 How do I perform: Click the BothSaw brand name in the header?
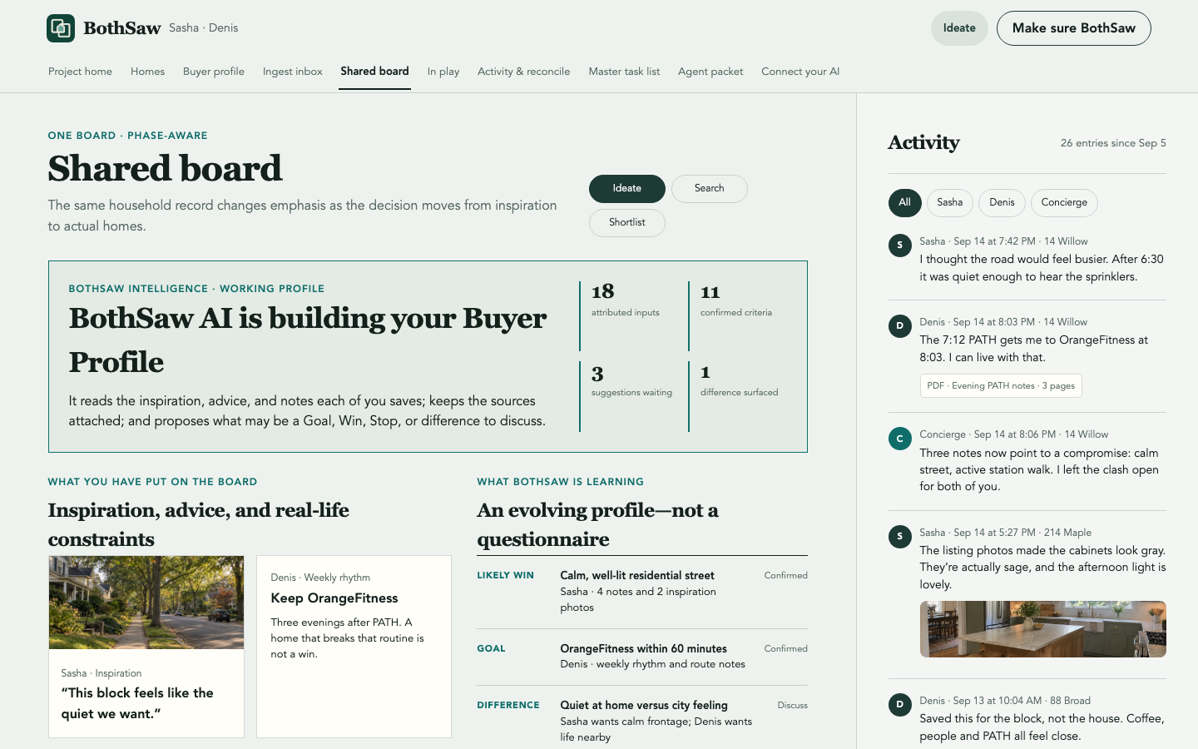coord(122,28)
